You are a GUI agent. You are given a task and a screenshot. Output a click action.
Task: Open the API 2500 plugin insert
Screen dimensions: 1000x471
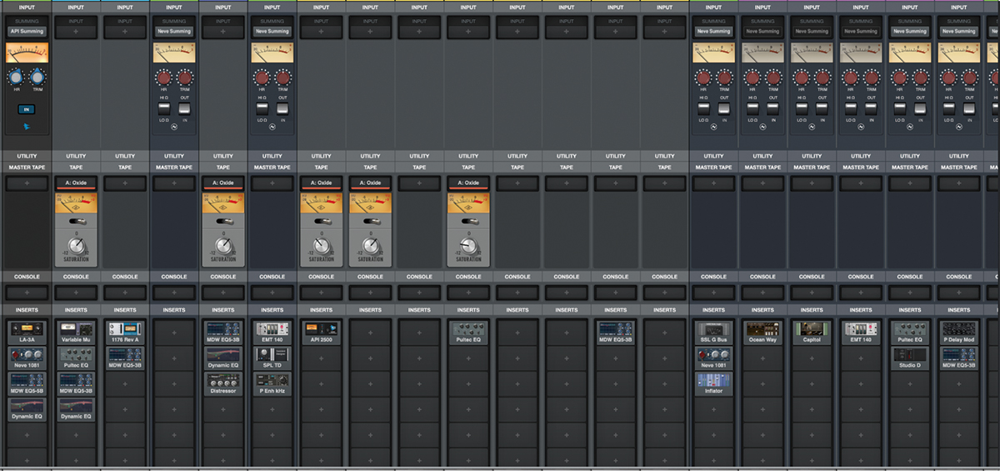coord(322,333)
